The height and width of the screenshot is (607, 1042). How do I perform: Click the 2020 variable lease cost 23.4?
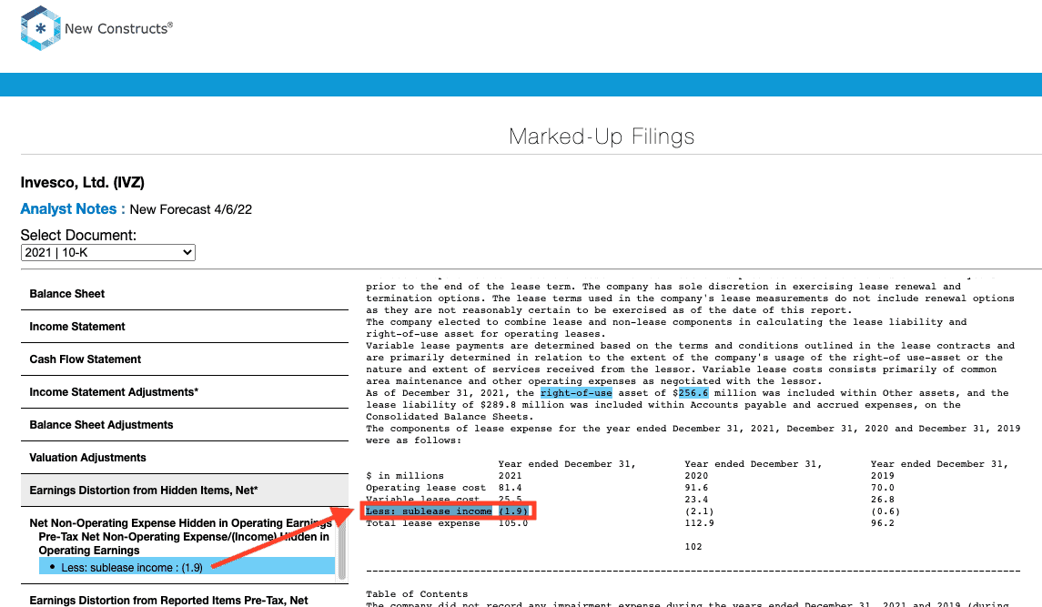pos(696,500)
